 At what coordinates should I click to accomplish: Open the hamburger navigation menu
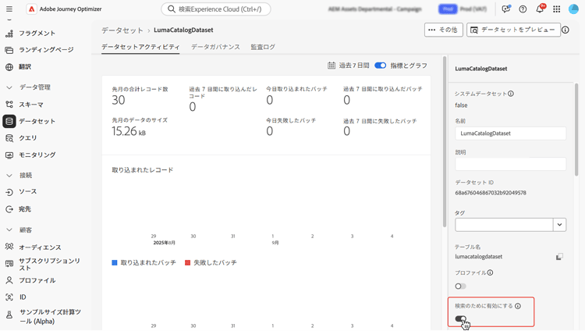(x=9, y=9)
